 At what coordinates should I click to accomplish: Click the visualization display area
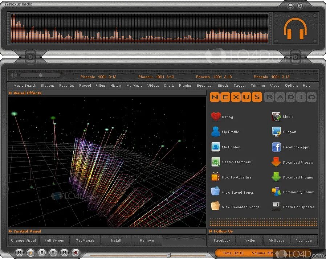click(x=107, y=162)
